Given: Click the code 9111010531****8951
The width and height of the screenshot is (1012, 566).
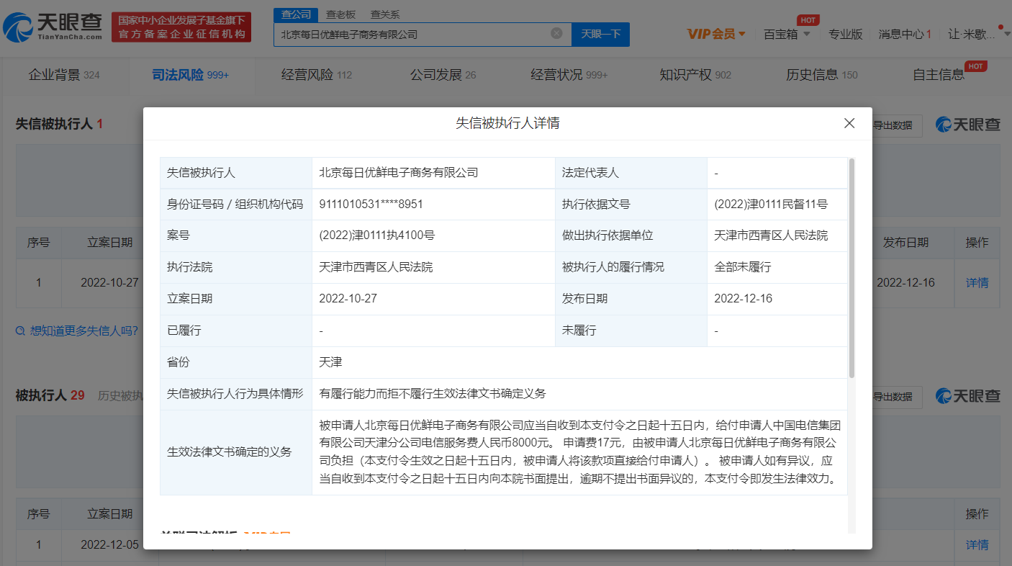Looking at the screenshot, I should 371,205.
